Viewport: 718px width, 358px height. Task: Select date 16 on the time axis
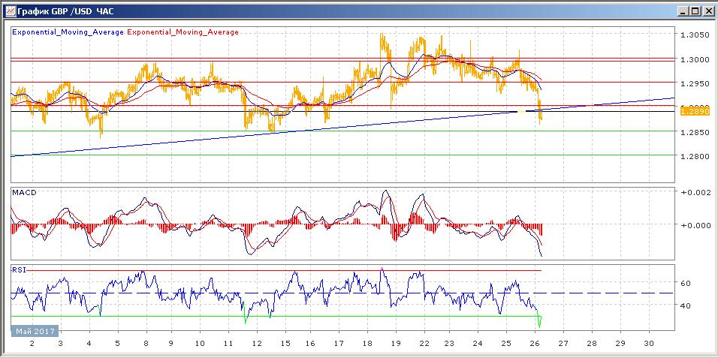click(310, 343)
